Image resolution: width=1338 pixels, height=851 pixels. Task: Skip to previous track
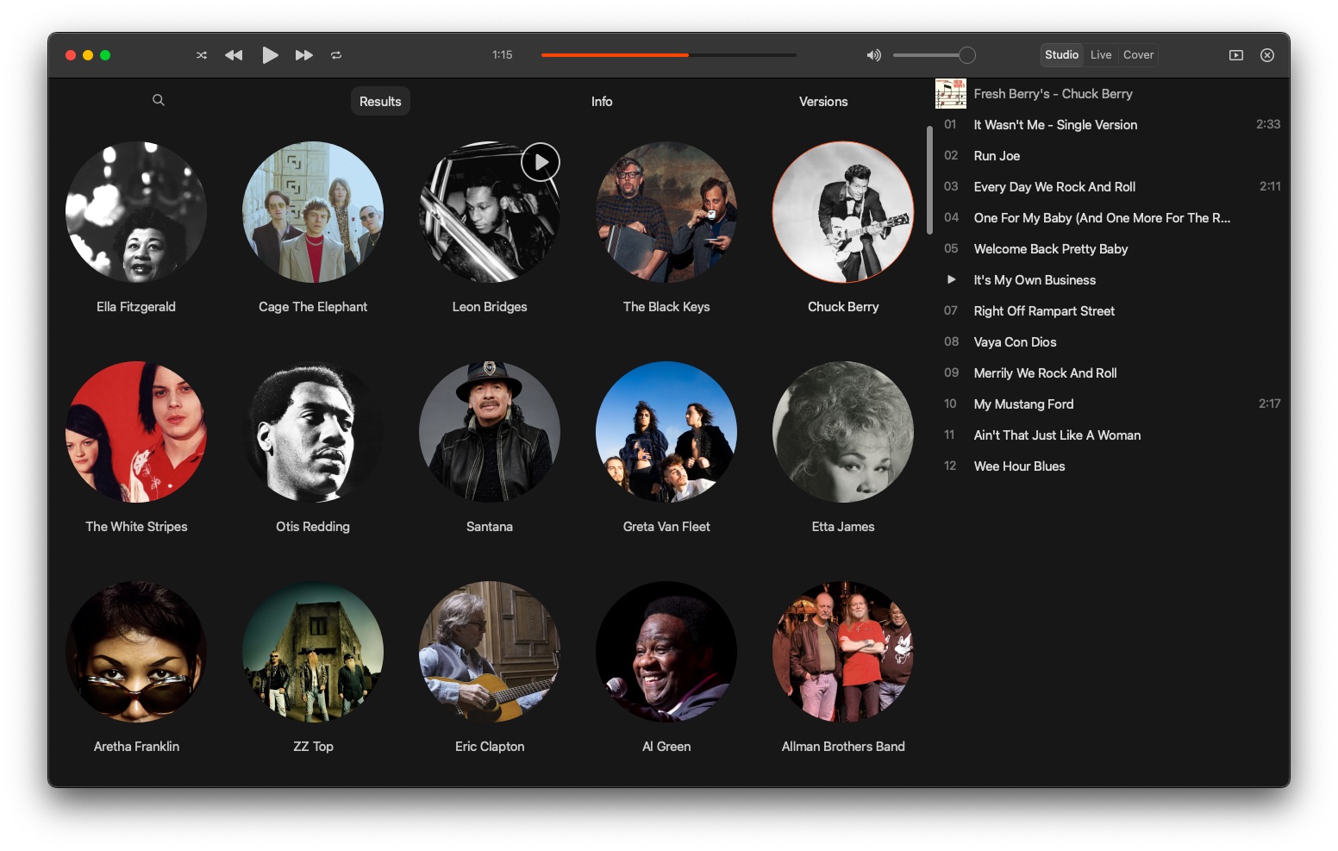pyautogui.click(x=234, y=55)
